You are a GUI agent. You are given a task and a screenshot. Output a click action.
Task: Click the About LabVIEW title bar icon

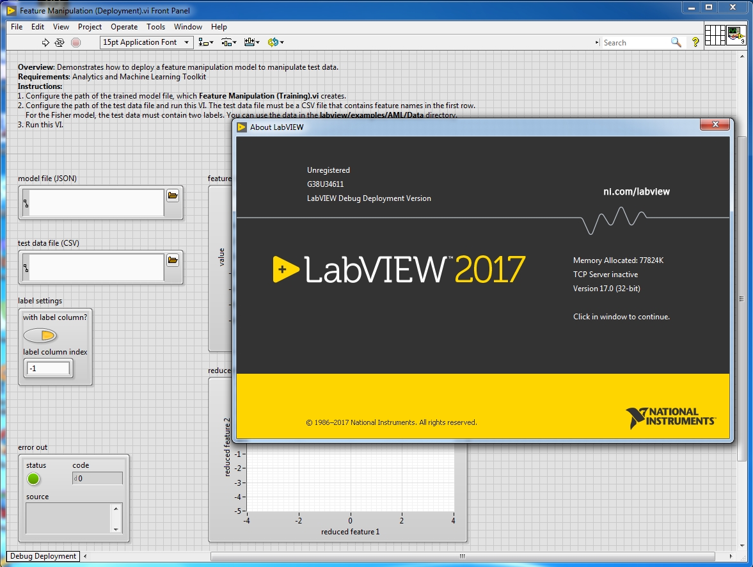(x=242, y=127)
